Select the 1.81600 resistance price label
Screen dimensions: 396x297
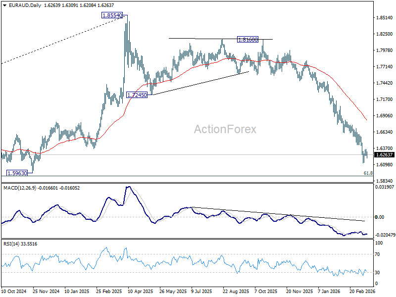(248, 40)
